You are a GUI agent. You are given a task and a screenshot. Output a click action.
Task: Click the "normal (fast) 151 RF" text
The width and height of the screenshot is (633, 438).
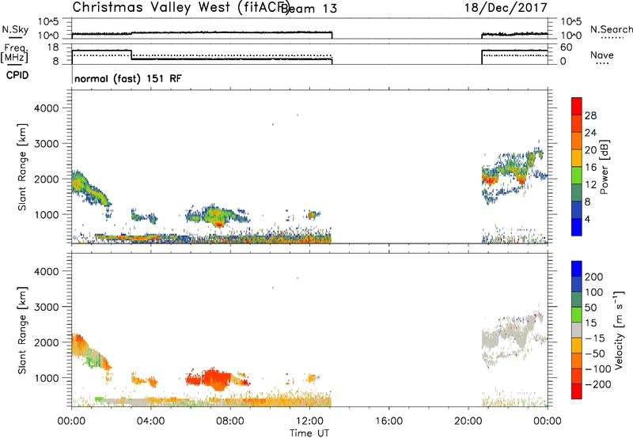tap(128, 78)
